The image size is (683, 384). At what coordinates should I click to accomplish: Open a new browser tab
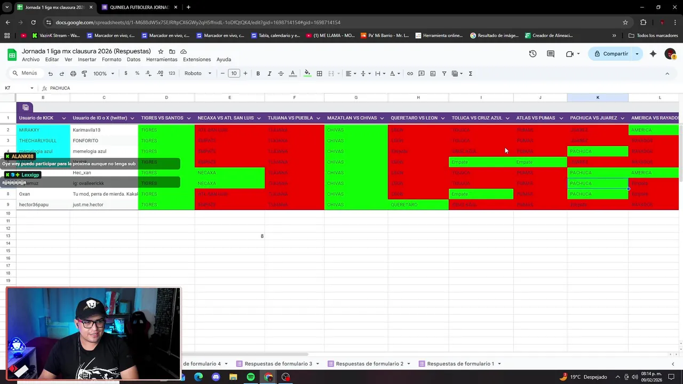(188, 7)
